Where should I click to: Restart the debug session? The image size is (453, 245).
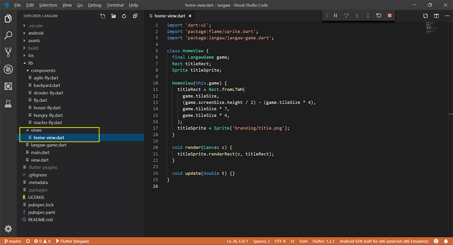(x=379, y=15)
